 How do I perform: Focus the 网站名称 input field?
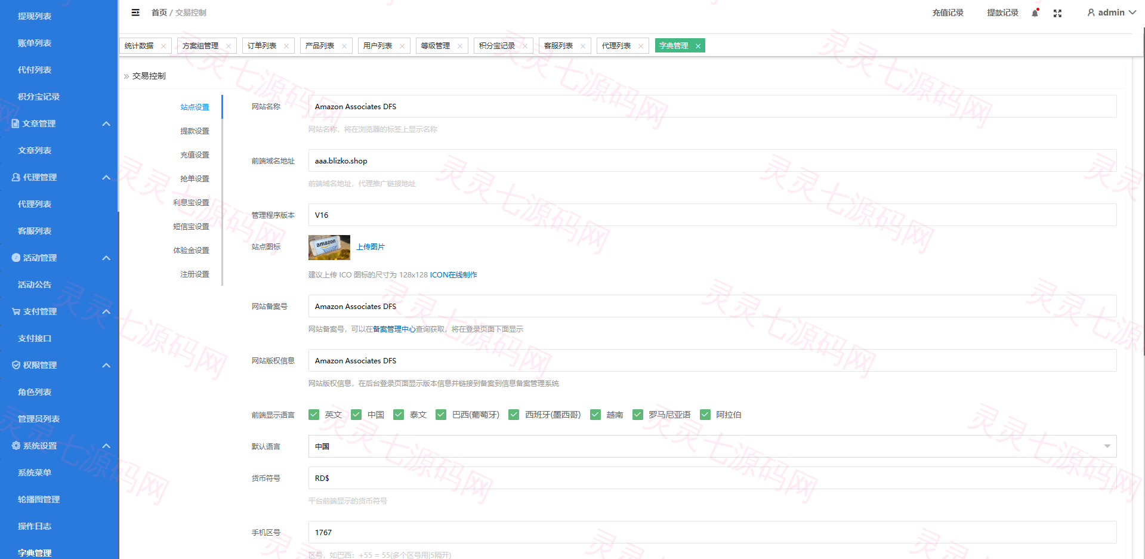click(712, 106)
